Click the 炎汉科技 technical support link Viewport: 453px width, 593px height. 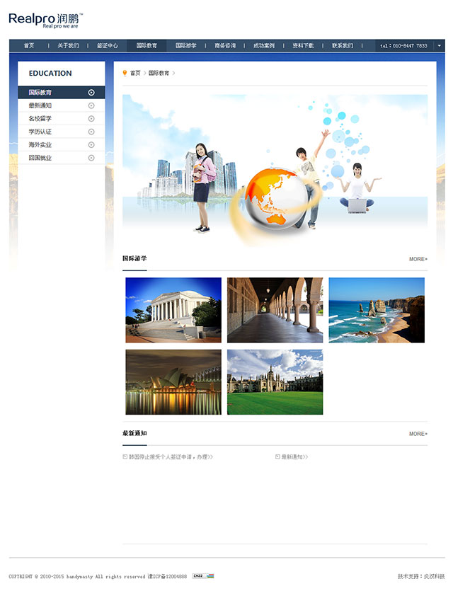click(x=434, y=577)
